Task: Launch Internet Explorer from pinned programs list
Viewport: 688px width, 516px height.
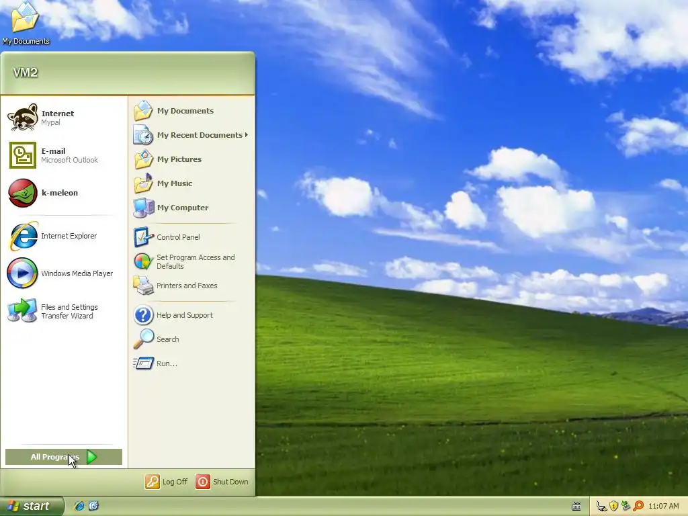Action: coord(64,236)
